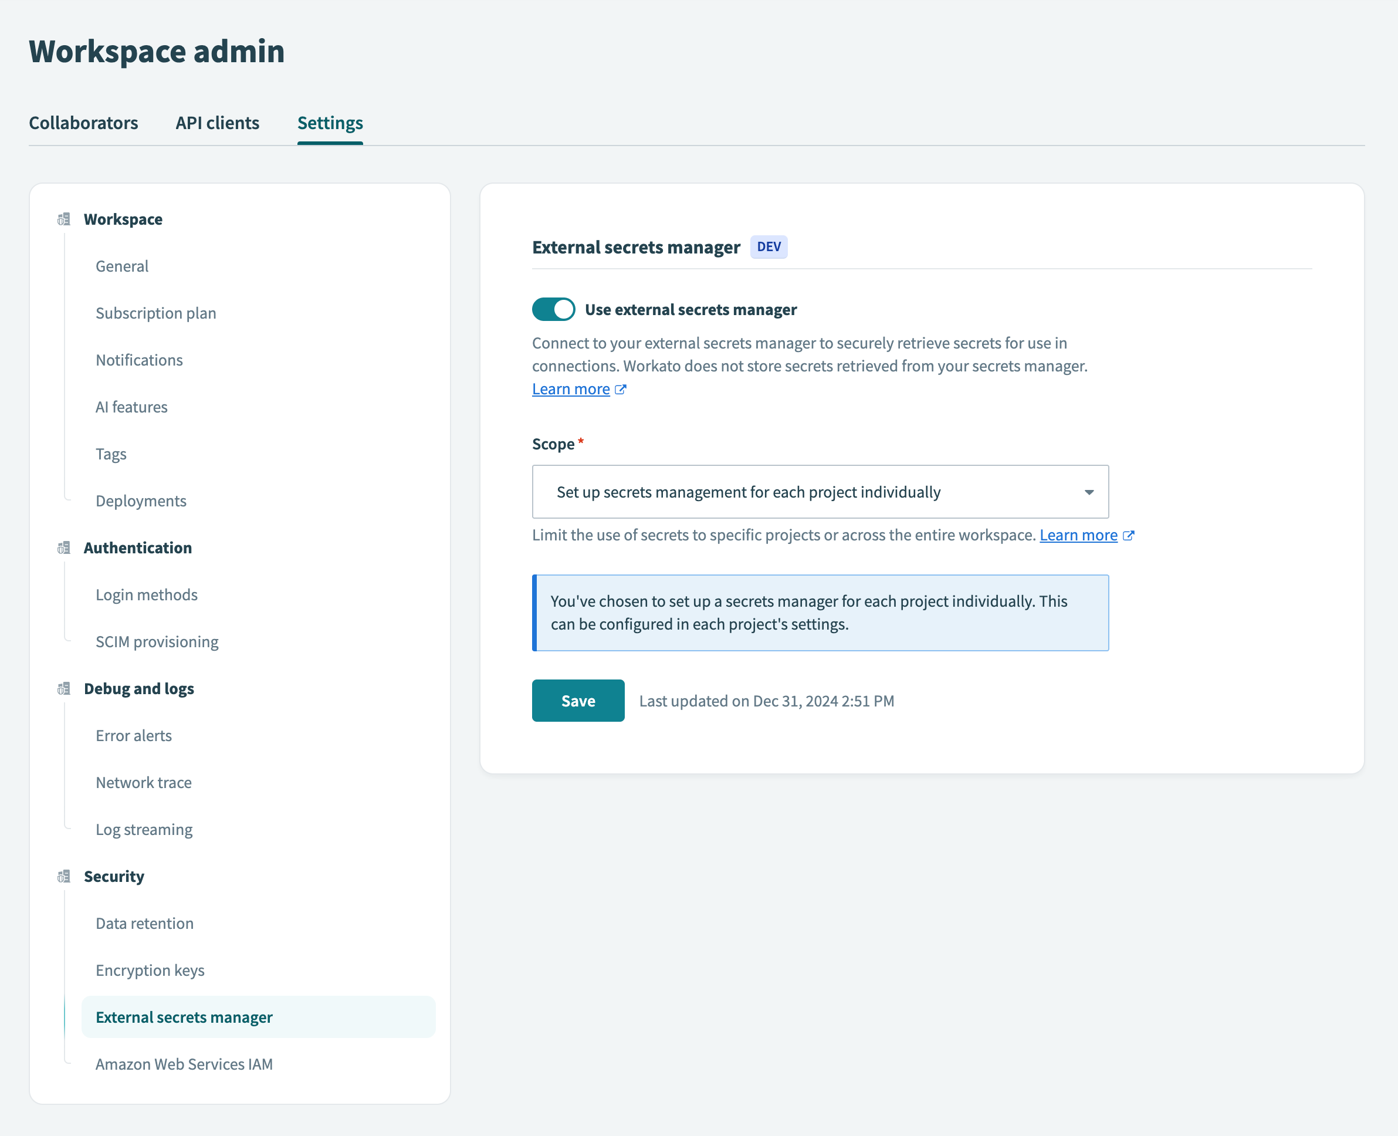Open Learn more link below Scope

click(x=1078, y=535)
